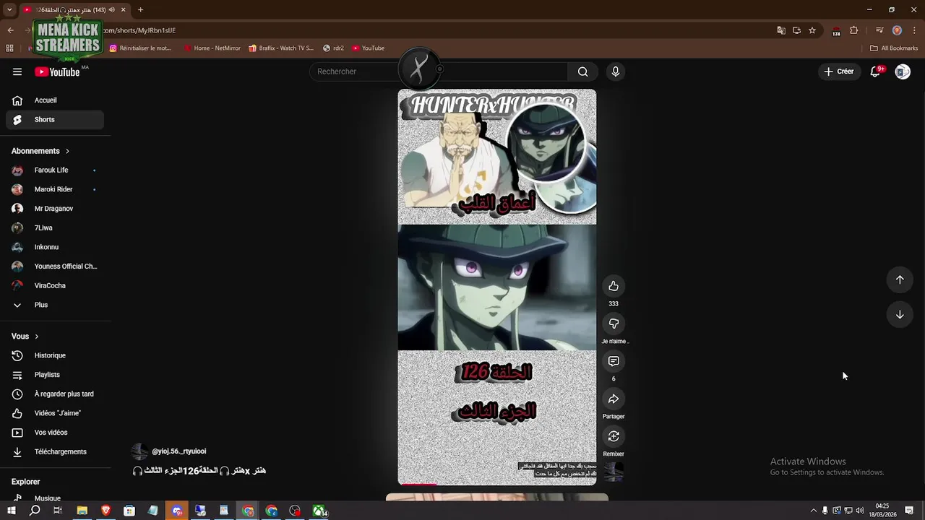Screen dimensions: 925x520
Task: Open the notifications bell
Action: tap(875, 71)
